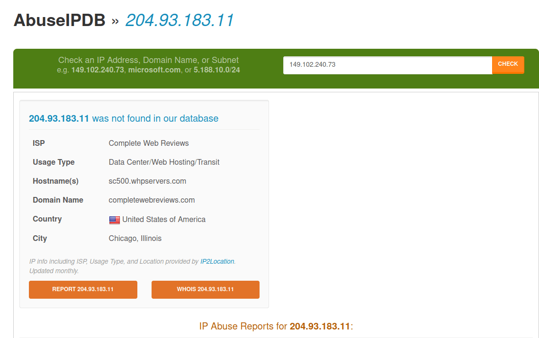Click REPORT 204.93.183.11 button
Viewport: 539px width, 338px height.
coord(83,289)
